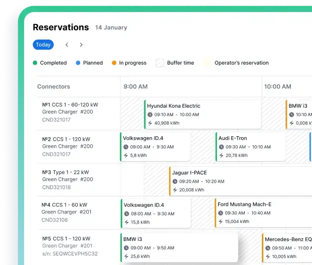Click lightning icon beside 10,005 kWh
Image resolution: width=312 pixels, height=265 pixels.
pos(268,256)
